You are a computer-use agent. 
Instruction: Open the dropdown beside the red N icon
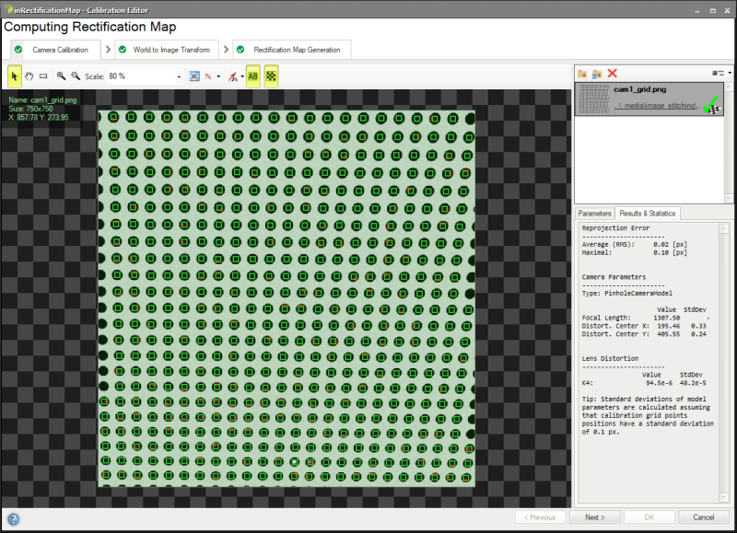pos(218,76)
